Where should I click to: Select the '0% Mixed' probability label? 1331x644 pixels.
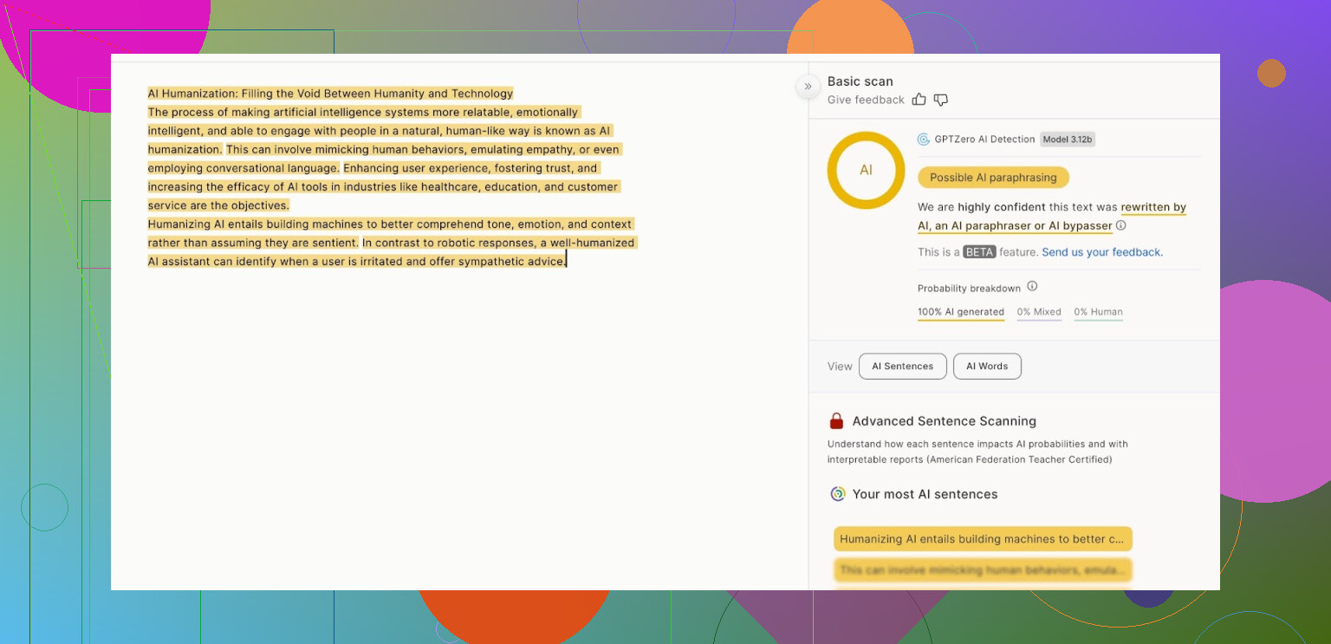[1039, 312]
